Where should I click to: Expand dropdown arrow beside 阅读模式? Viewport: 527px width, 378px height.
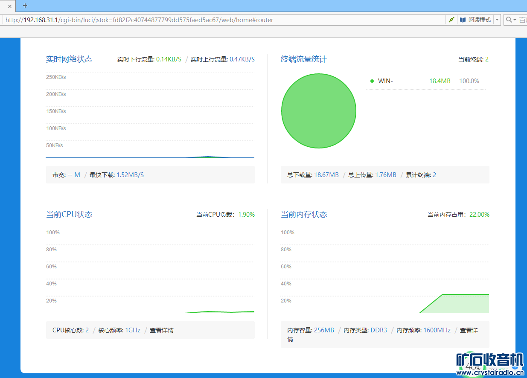pos(497,20)
